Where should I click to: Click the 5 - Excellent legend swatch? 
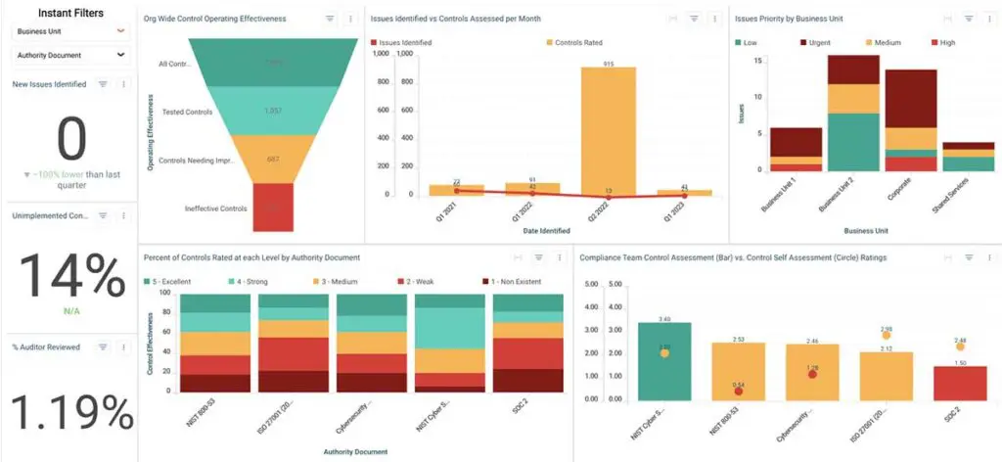pos(148,281)
